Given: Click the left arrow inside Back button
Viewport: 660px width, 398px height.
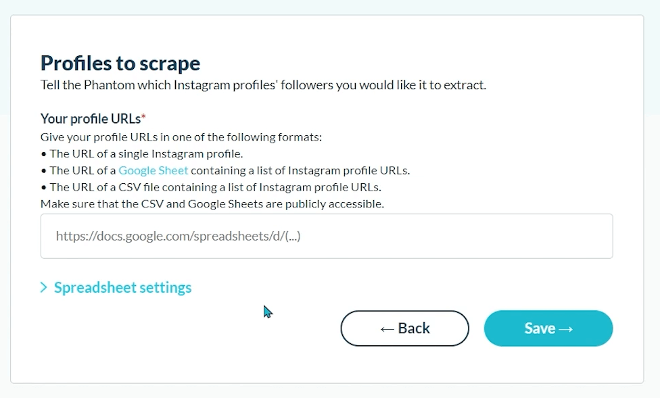Looking at the screenshot, I should tap(387, 329).
